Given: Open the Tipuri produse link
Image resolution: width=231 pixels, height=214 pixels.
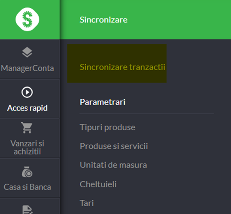Looking at the screenshot, I should (107, 127).
